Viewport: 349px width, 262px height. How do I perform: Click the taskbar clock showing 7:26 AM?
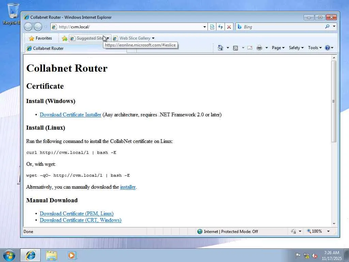(x=332, y=256)
